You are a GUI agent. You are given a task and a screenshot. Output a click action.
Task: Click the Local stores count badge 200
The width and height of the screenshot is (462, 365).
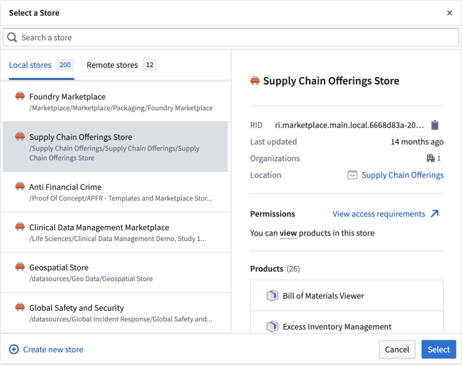point(65,65)
